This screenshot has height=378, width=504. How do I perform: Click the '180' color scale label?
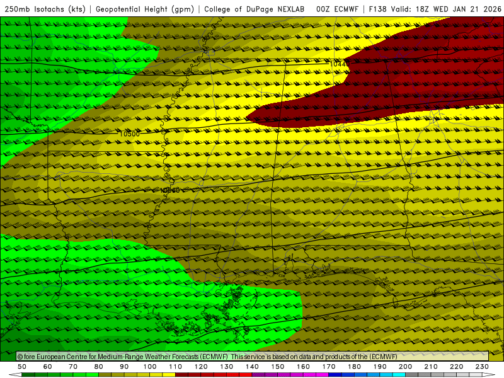(x=354, y=367)
